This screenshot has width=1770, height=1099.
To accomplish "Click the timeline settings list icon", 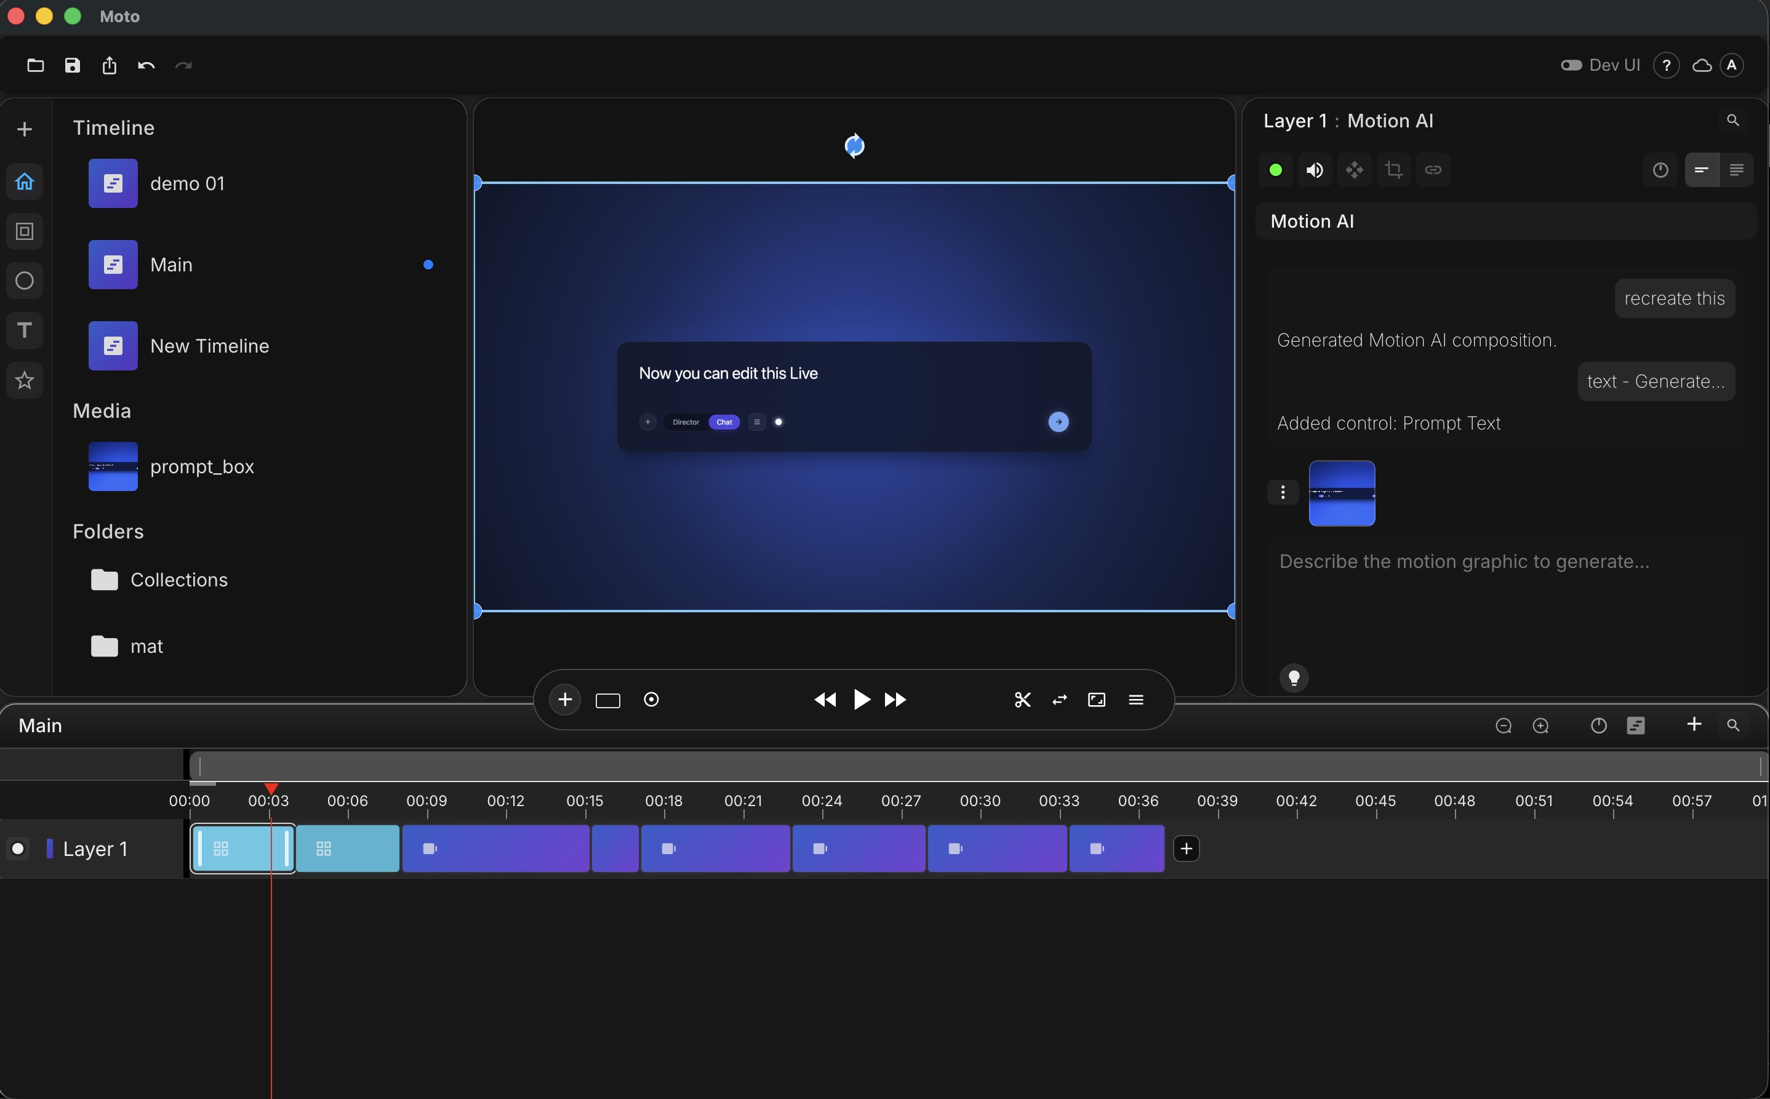I will coord(1635,725).
